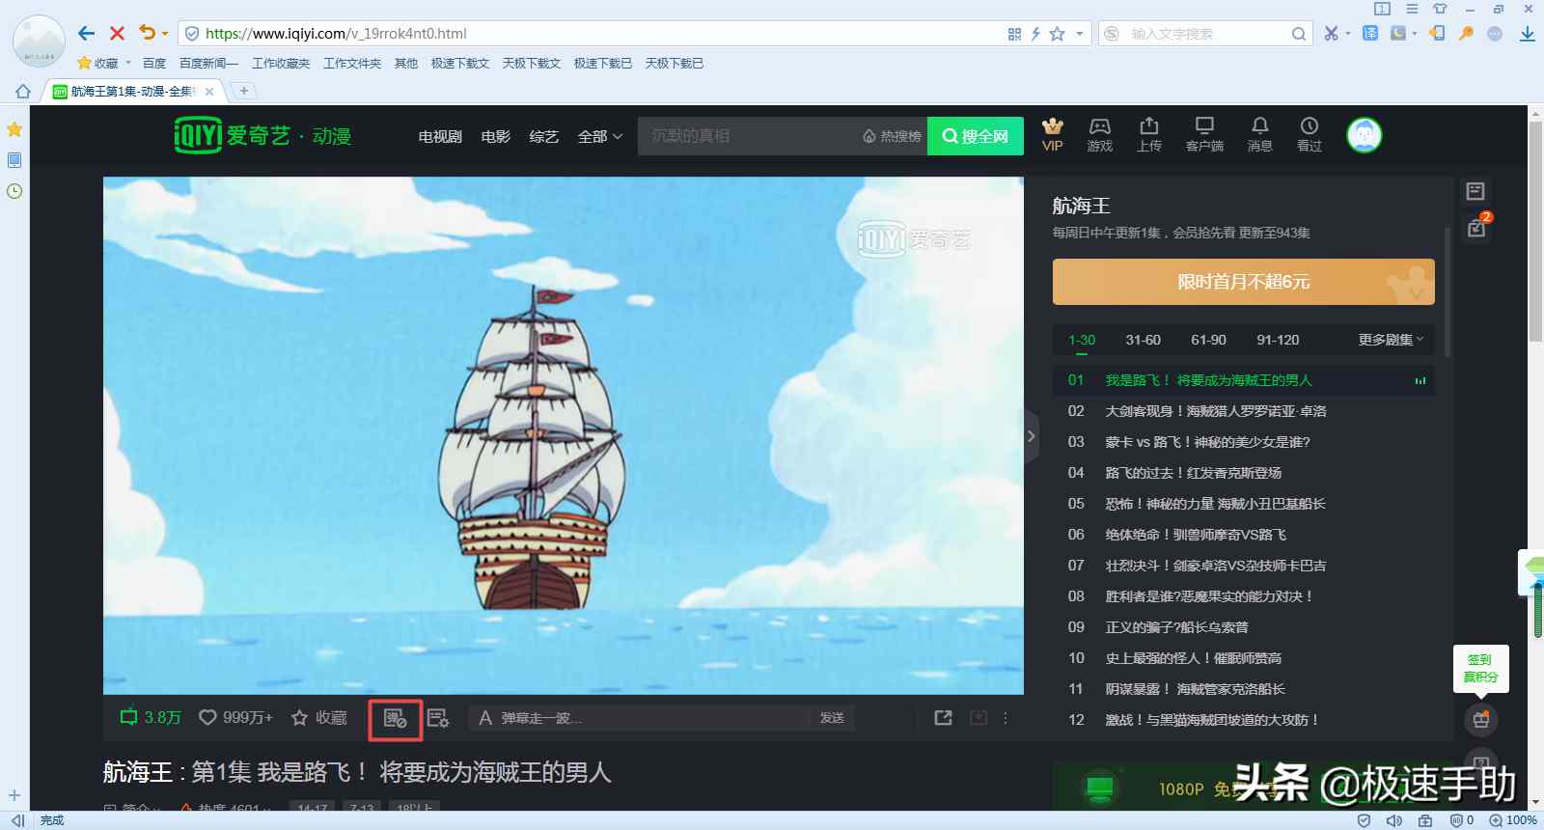This screenshot has height=830, width=1544.
Task: Open the top right-side panel list icon
Action: pos(1475,191)
